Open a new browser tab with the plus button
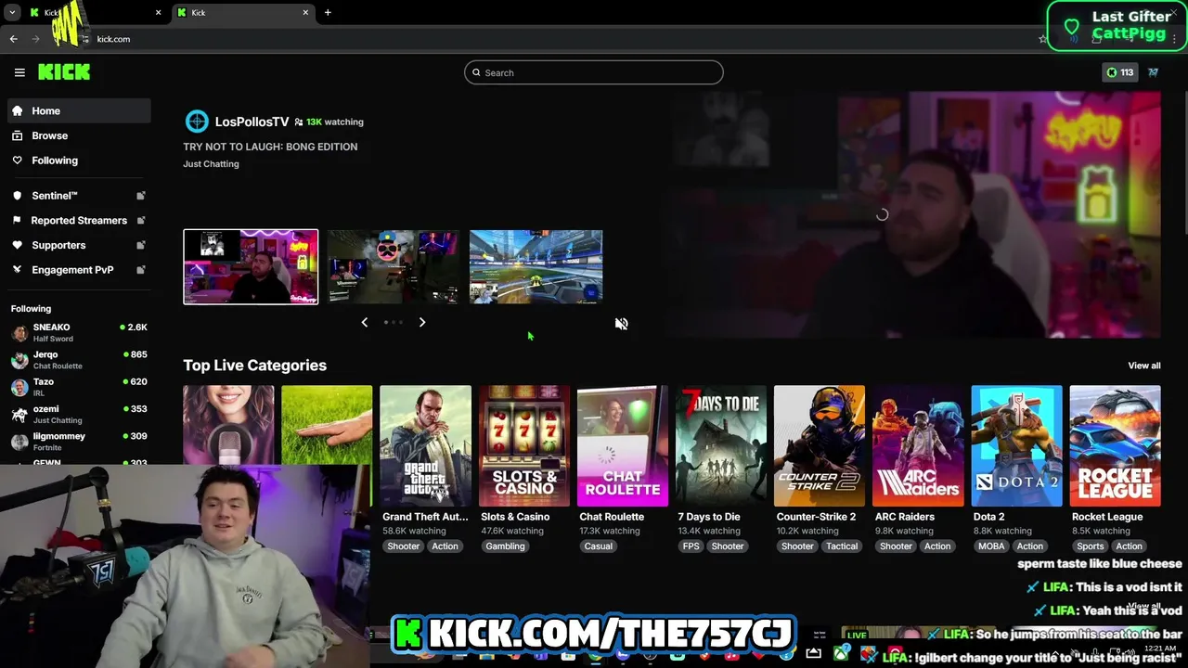The height and width of the screenshot is (668, 1188). tap(328, 13)
